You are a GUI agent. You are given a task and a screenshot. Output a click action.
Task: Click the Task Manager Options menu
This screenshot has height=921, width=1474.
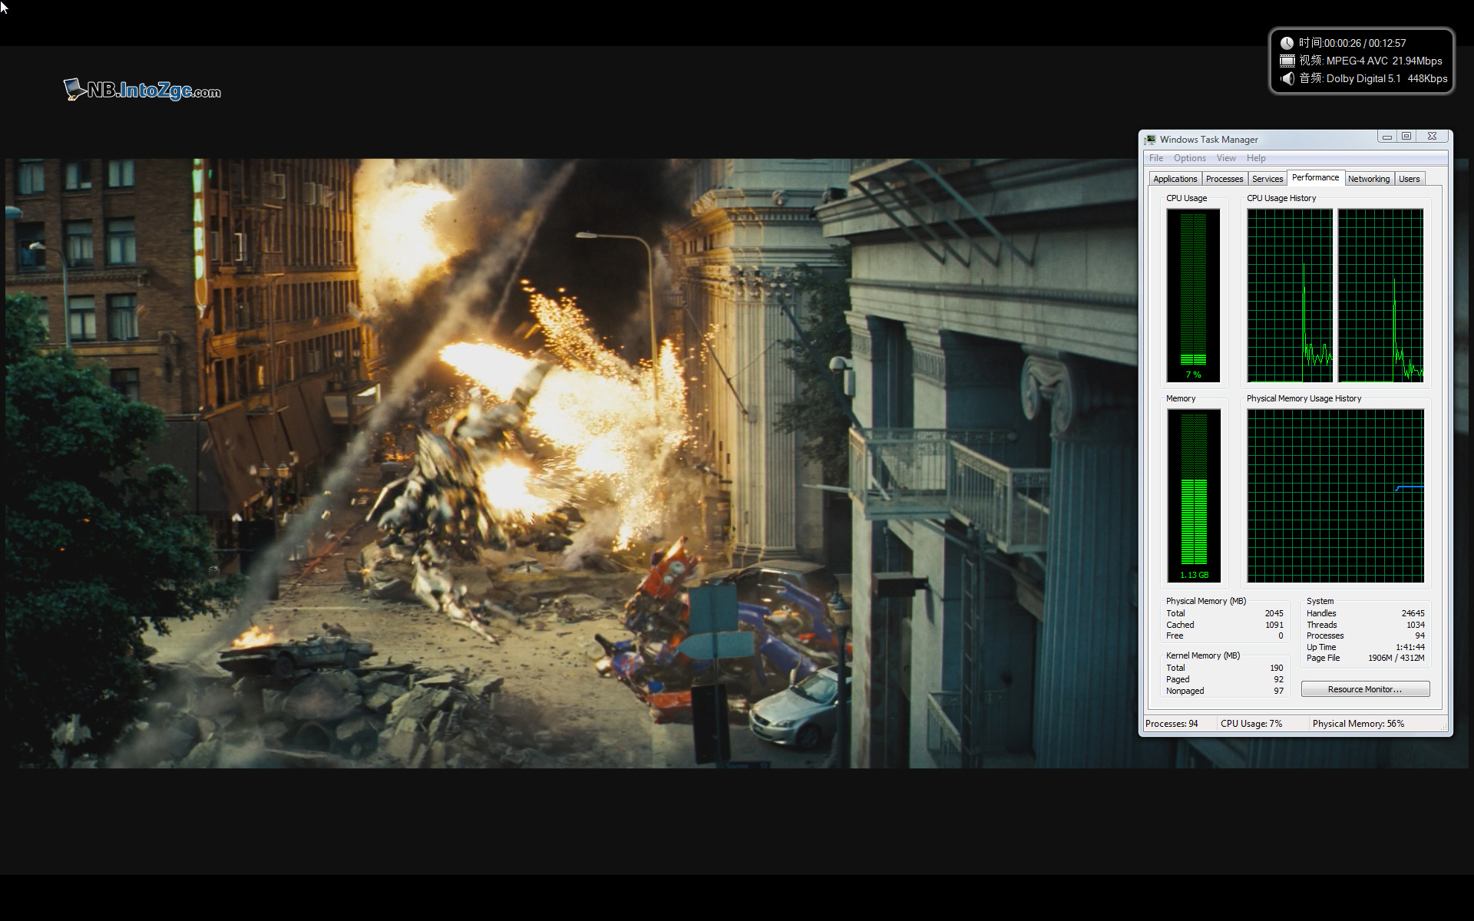point(1188,158)
